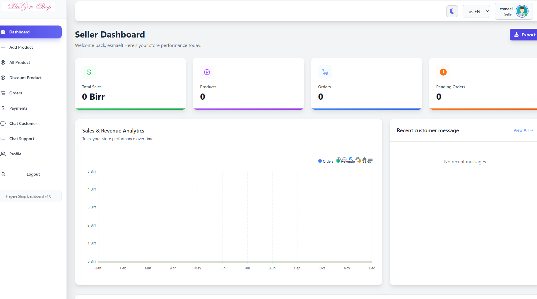This screenshot has height=299, width=537.
Task: Click the chart reset zoom home icon
Action: [x=364, y=159]
